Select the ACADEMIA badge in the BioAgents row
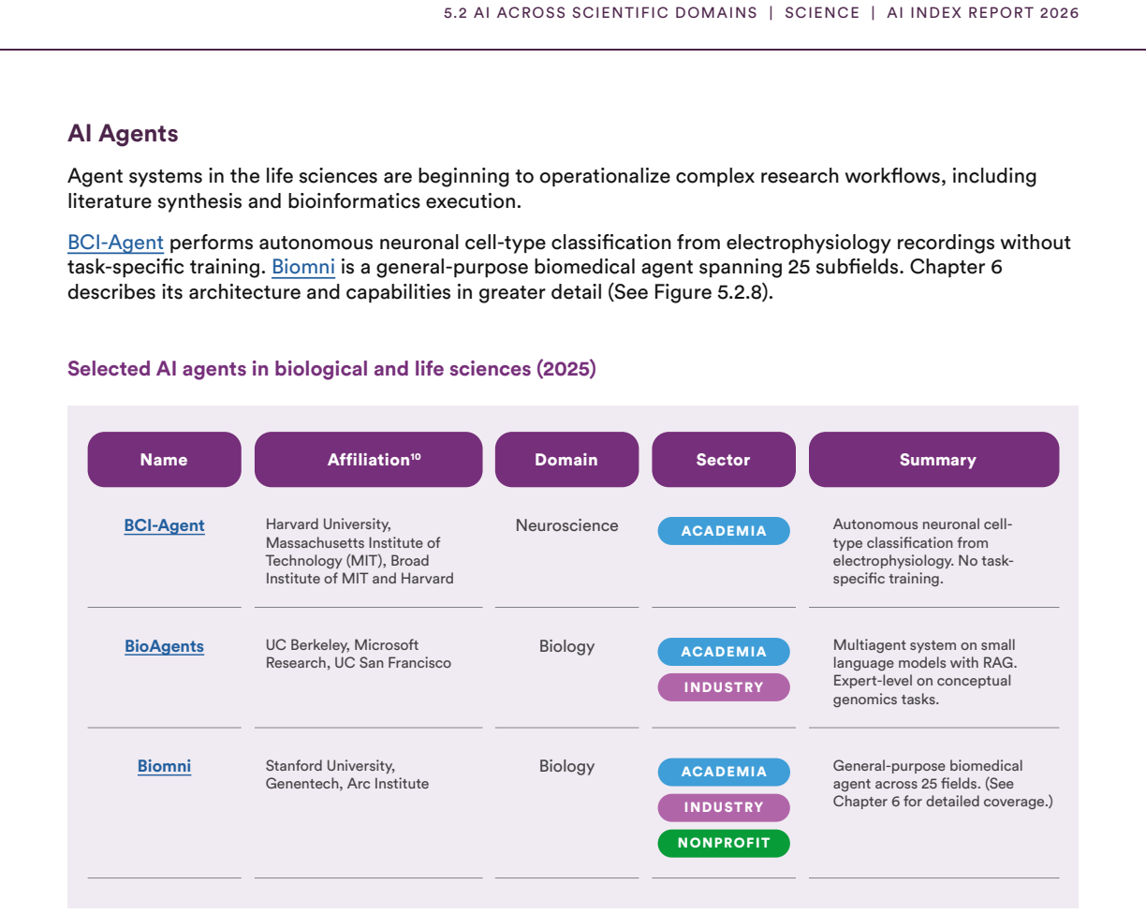Viewport: 1146px width, 914px height. pos(724,652)
